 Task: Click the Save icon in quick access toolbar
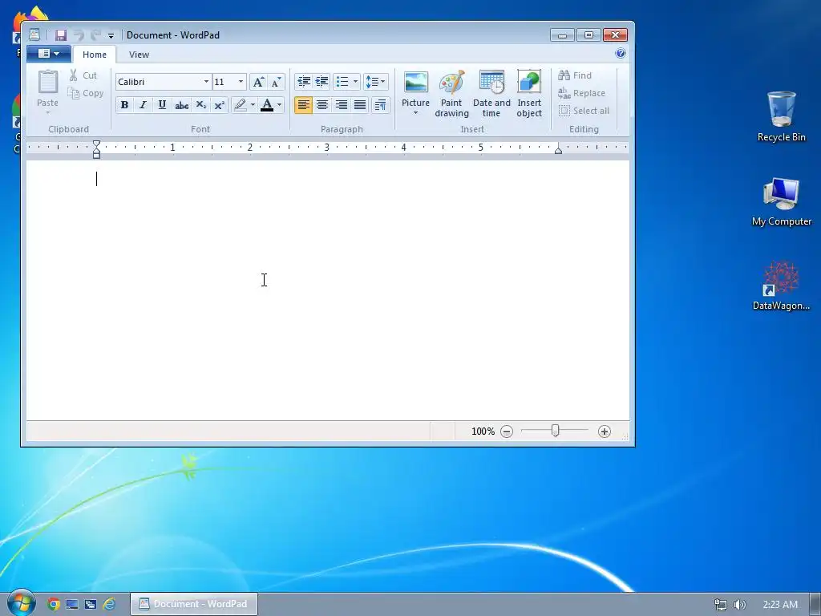coord(61,35)
